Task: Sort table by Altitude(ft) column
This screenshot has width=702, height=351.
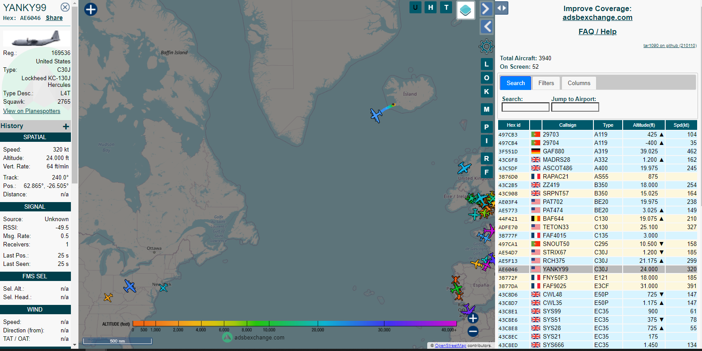Action: click(644, 125)
